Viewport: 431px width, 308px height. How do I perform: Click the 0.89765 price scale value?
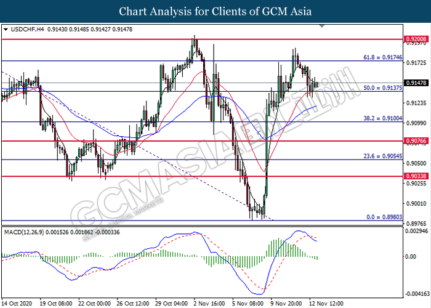click(x=416, y=224)
